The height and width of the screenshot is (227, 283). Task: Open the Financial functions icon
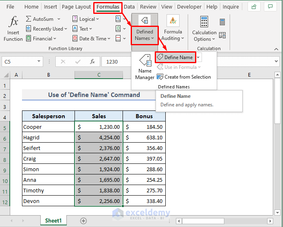click(x=29, y=38)
